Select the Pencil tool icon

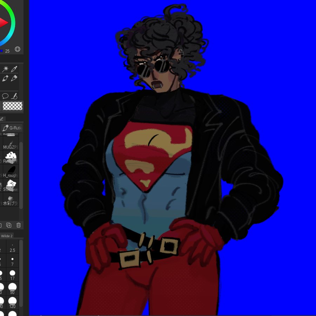(x=14, y=78)
